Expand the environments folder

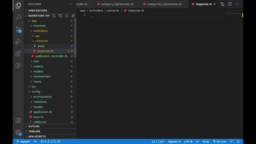(42, 97)
